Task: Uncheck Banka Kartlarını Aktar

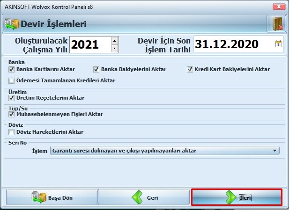Action: [11, 69]
